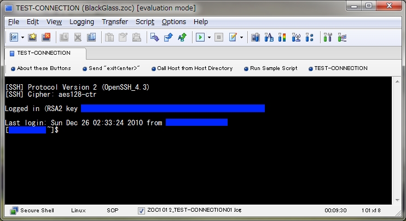Click the Last login terminal line
Screen dimensions: 406x221
[116, 123]
